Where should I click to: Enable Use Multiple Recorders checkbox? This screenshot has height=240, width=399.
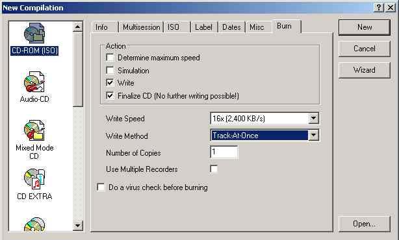(x=214, y=169)
